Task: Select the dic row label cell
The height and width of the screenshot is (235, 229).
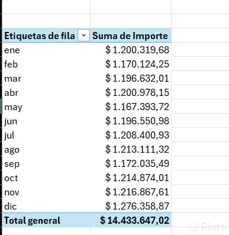Action: 46,206
